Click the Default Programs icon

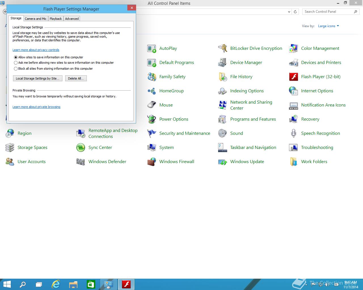pyautogui.click(x=152, y=63)
